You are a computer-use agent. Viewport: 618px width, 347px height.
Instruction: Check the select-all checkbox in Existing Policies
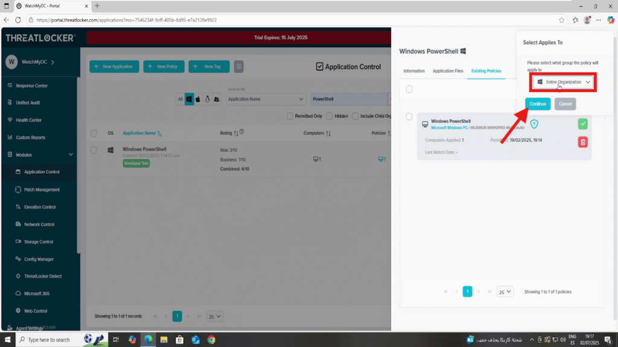[x=409, y=89]
